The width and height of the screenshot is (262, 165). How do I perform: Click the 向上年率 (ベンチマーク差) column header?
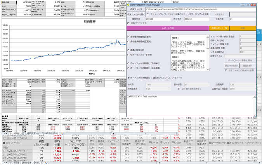(x=75, y=143)
